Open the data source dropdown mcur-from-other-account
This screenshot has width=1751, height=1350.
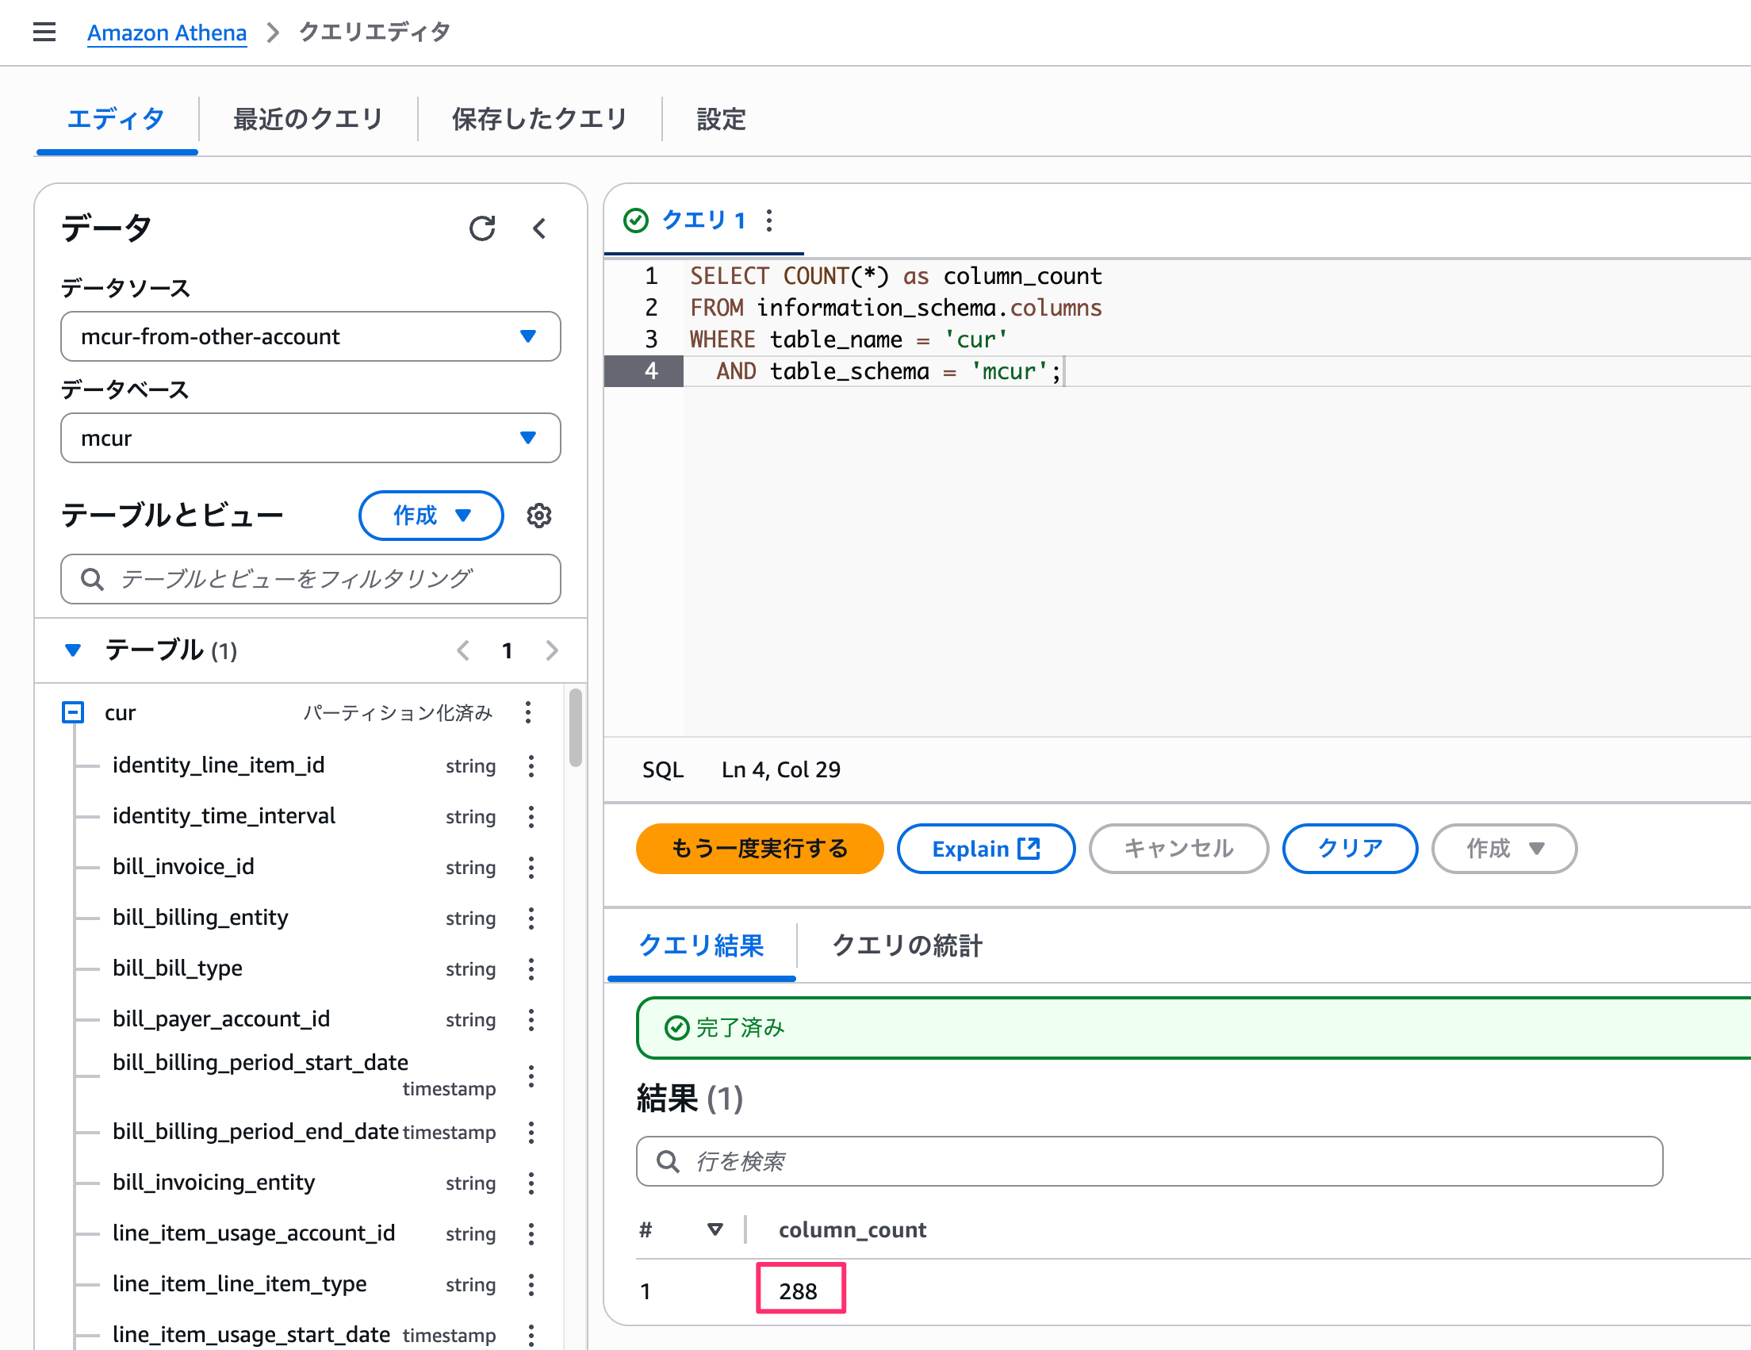coord(310,336)
